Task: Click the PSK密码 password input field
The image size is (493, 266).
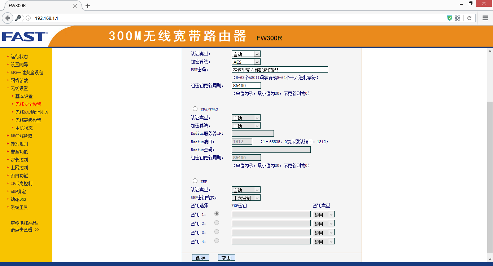Action: click(x=280, y=70)
